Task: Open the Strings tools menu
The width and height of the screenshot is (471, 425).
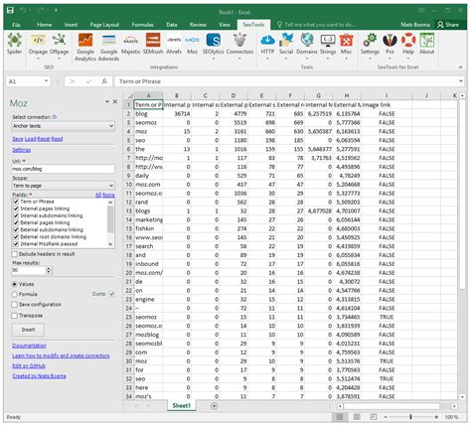Action: coord(328,47)
